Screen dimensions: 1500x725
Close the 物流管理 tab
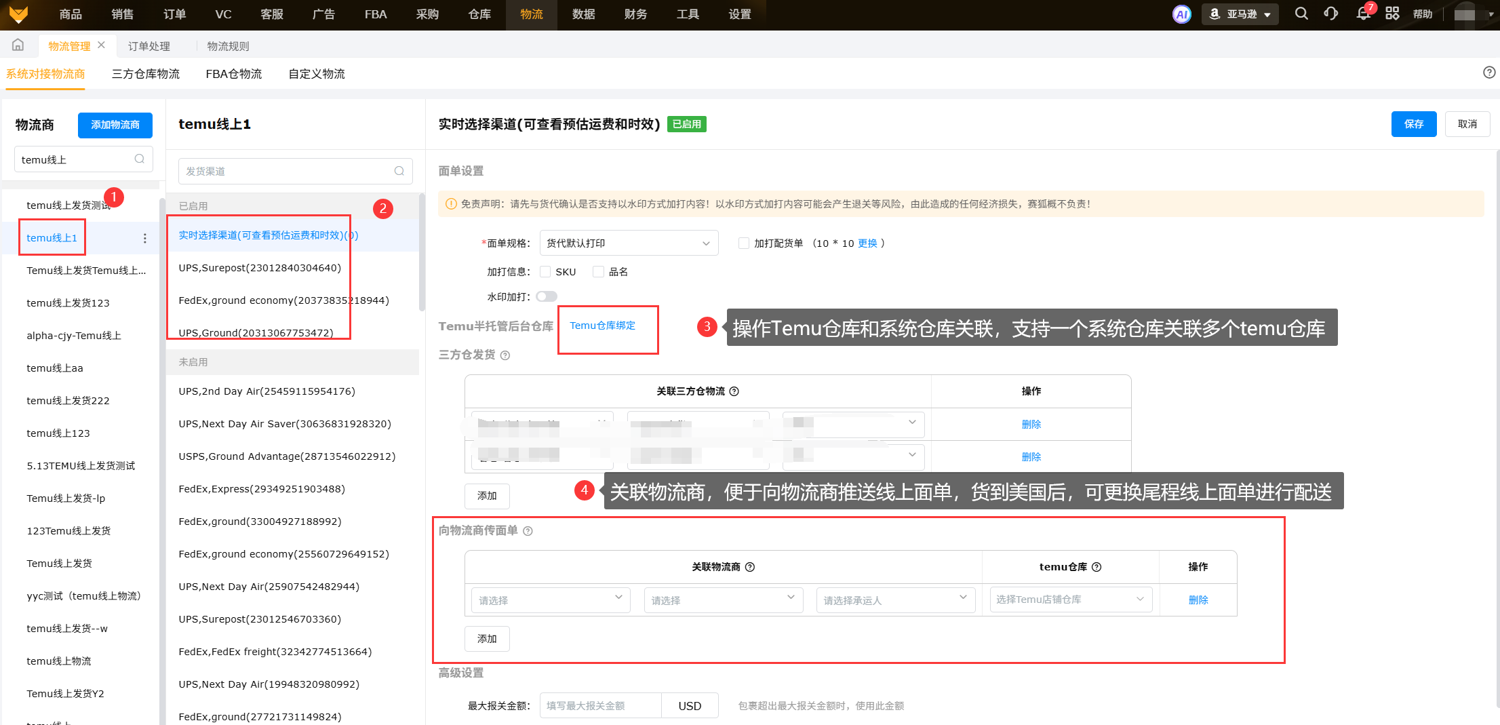tap(102, 45)
